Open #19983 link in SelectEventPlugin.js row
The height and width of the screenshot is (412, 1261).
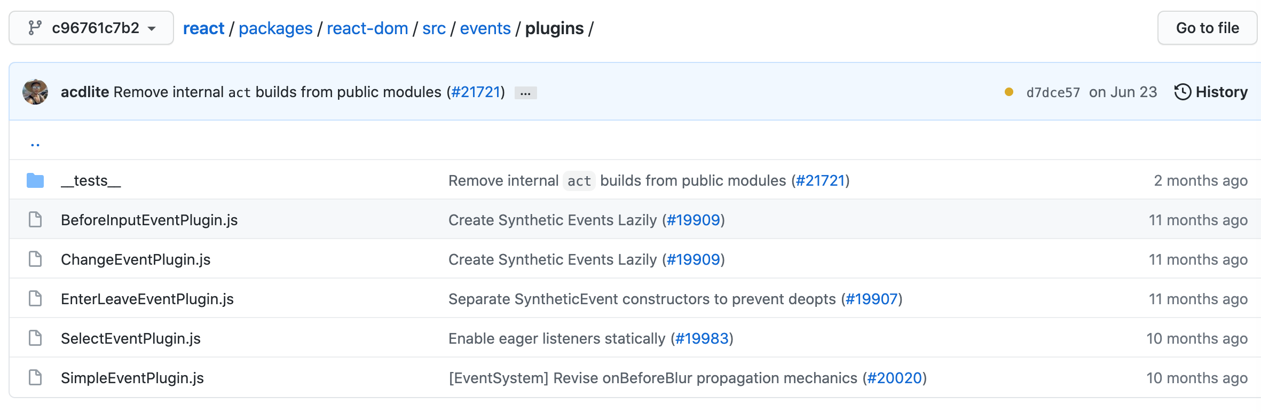702,338
